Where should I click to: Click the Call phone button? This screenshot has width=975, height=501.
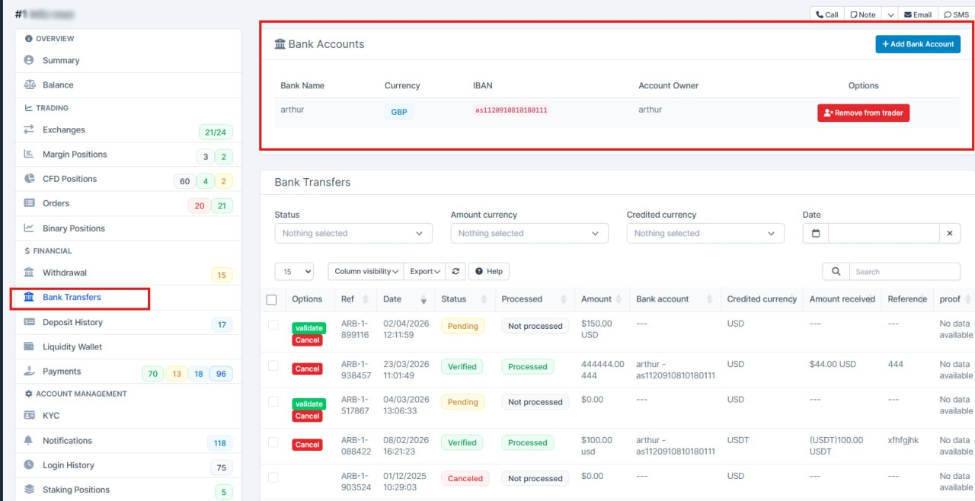[826, 14]
